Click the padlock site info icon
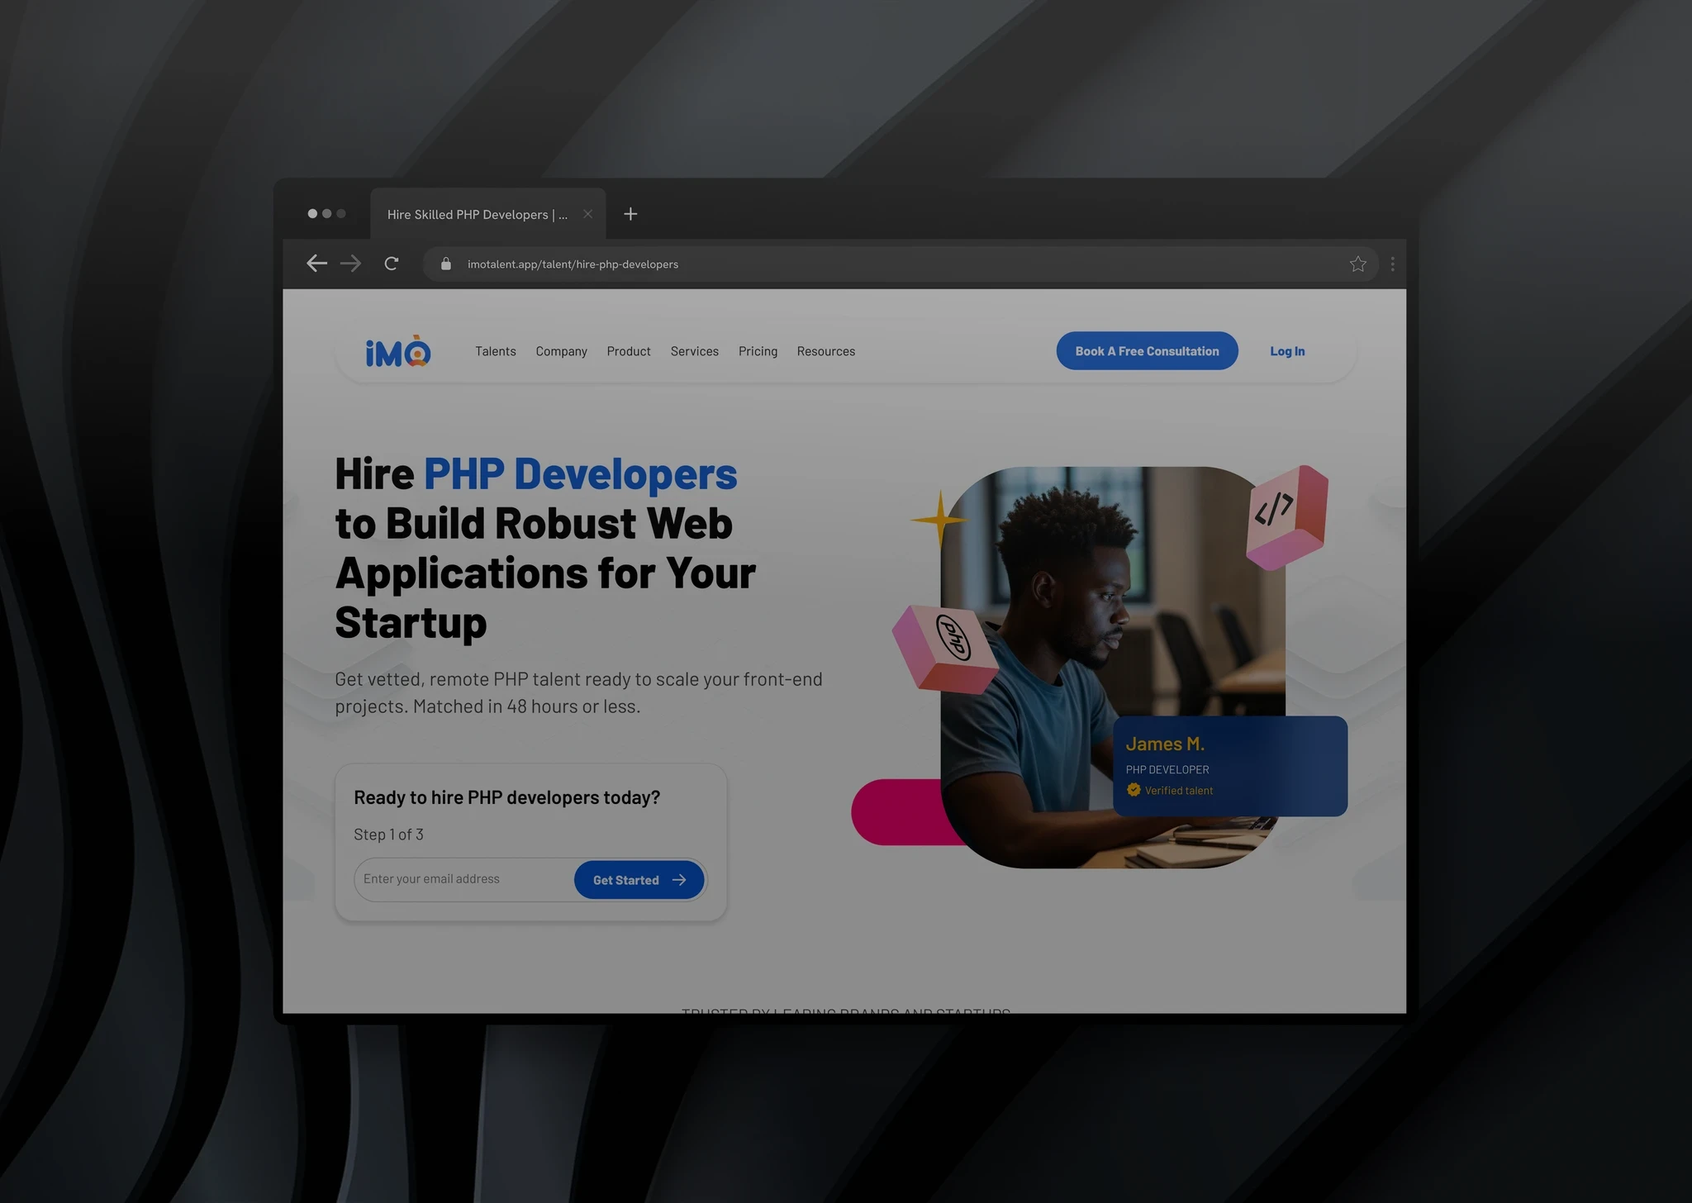The width and height of the screenshot is (1692, 1203). point(446,264)
